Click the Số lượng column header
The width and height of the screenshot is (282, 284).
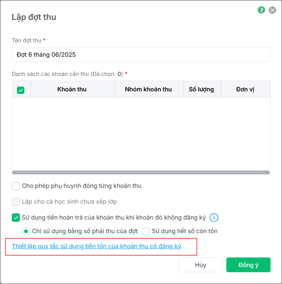tap(201, 90)
